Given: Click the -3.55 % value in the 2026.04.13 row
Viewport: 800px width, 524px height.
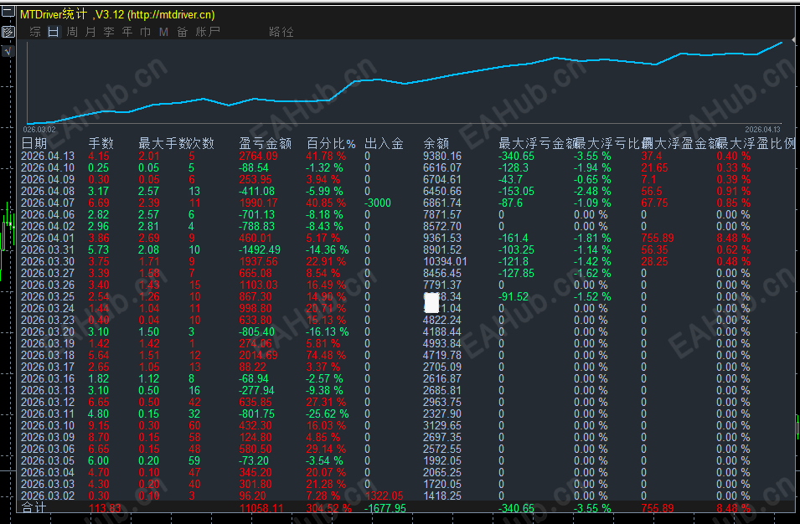Looking at the screenshot, I should tap(592, 156).
